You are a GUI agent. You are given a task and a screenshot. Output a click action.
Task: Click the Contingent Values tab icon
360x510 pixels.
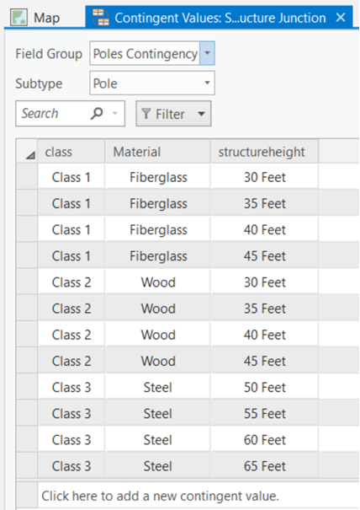(101, 18)
